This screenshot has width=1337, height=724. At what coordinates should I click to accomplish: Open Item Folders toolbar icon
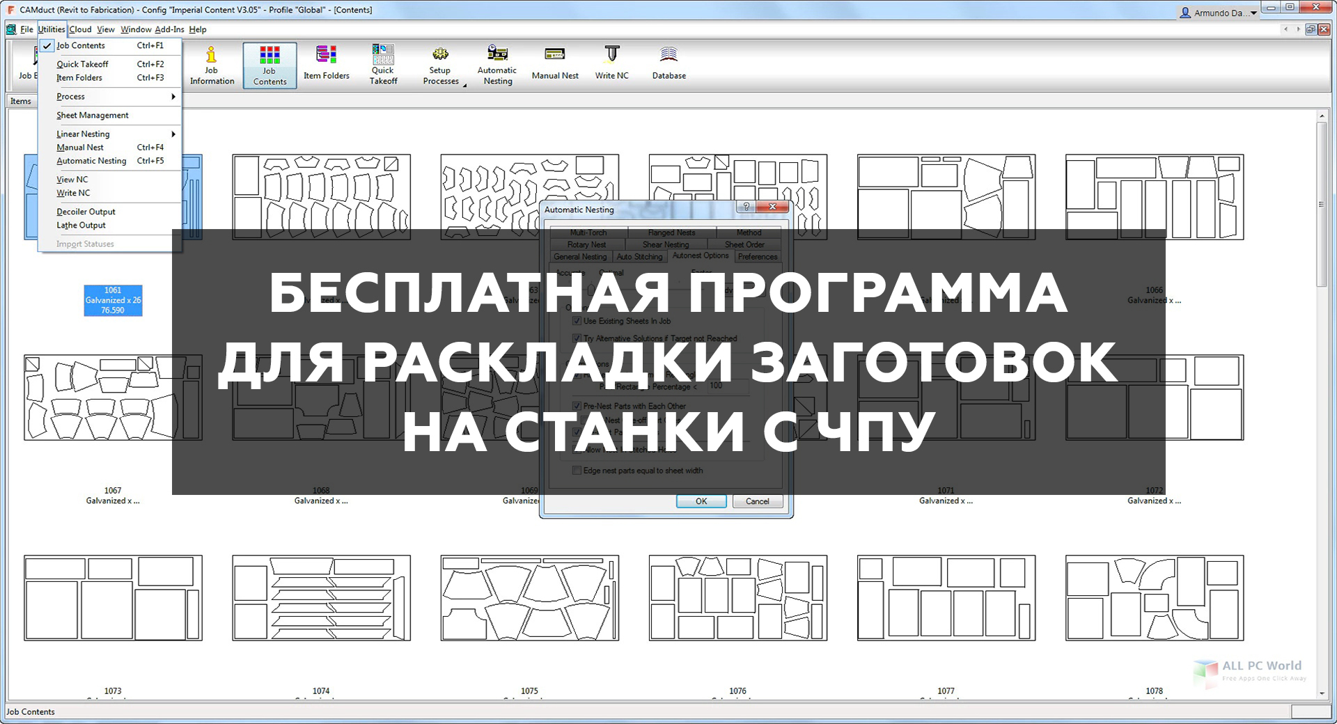327,65
